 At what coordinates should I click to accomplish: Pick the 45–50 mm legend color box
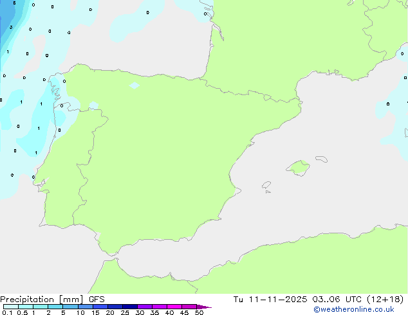pos(189,307)
